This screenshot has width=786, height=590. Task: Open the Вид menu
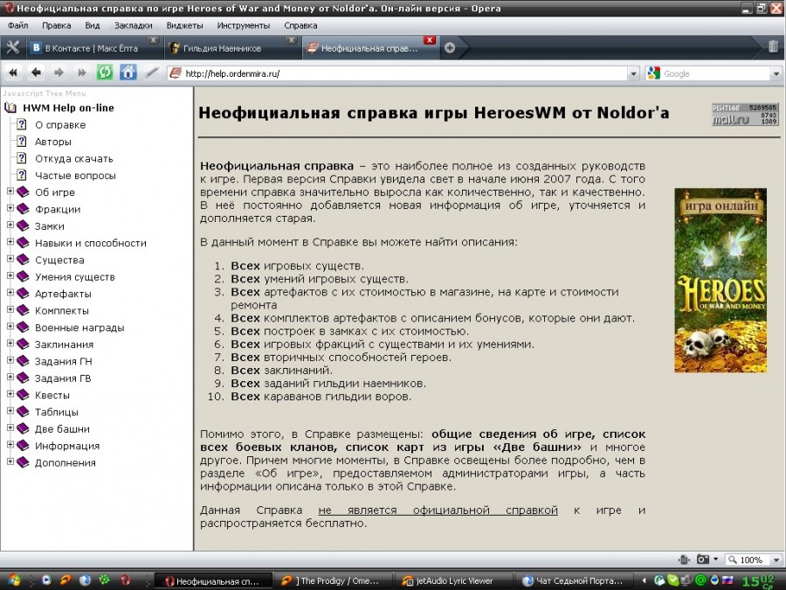coord(93,25)
